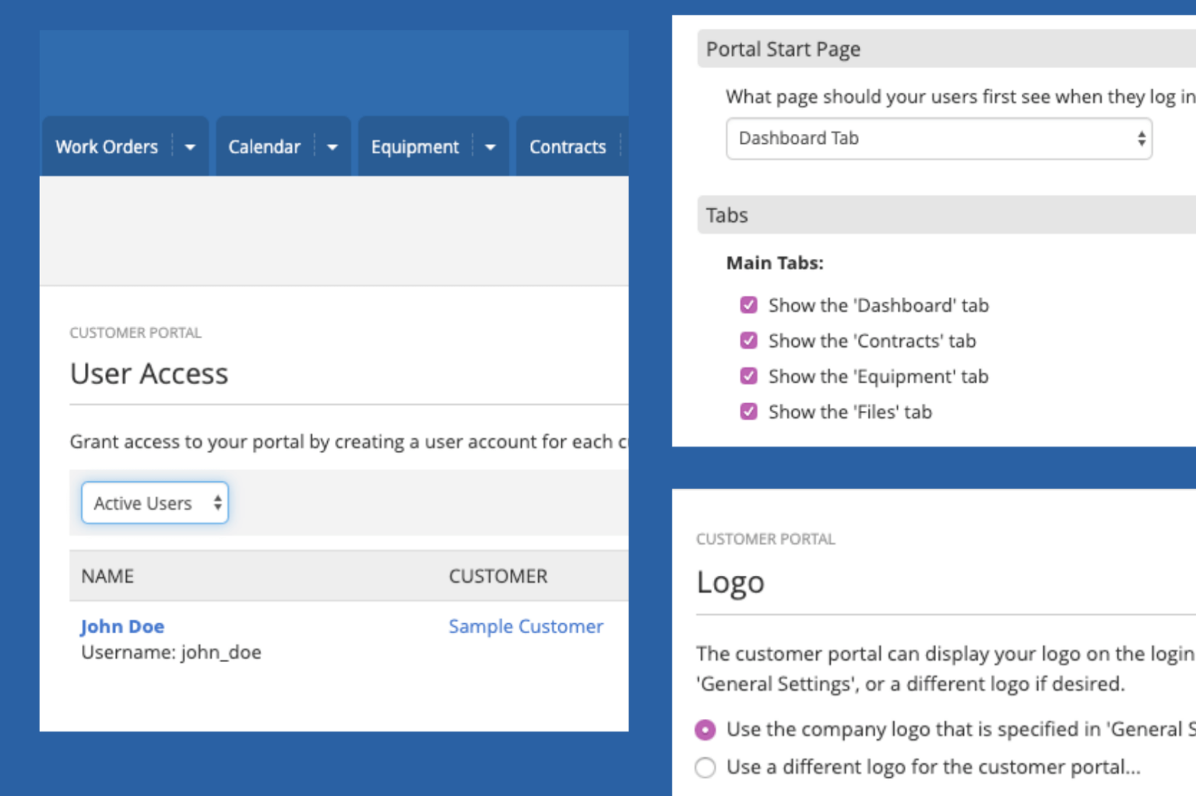Open John Doe's user profile

(x=122, y=626)
